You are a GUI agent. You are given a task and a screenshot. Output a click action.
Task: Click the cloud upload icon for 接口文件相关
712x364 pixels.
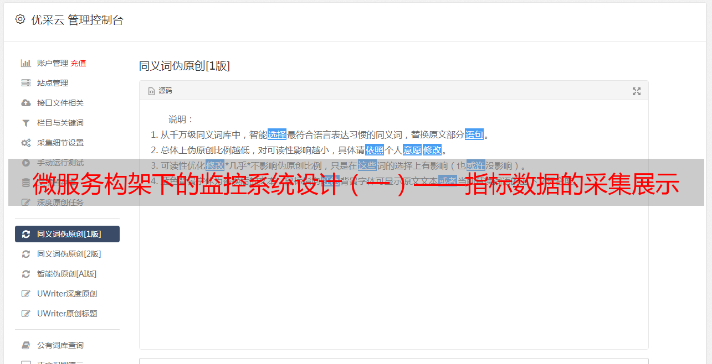point(25,103)
